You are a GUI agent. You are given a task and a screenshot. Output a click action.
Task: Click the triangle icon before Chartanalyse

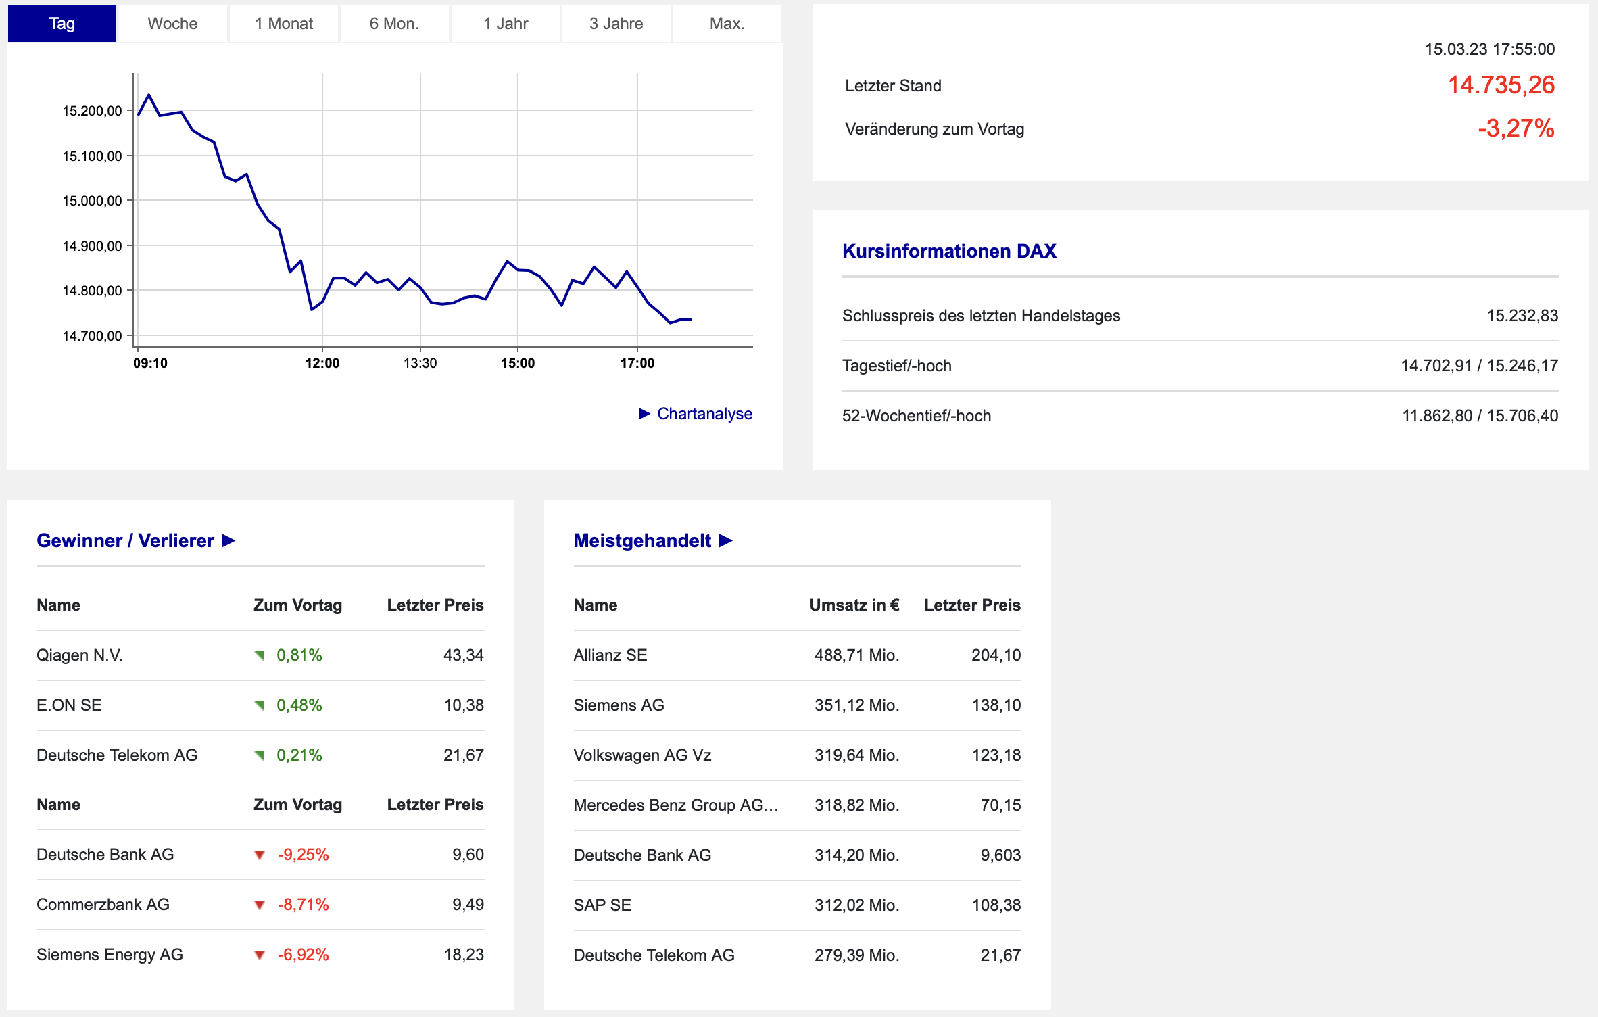(644, 414)
